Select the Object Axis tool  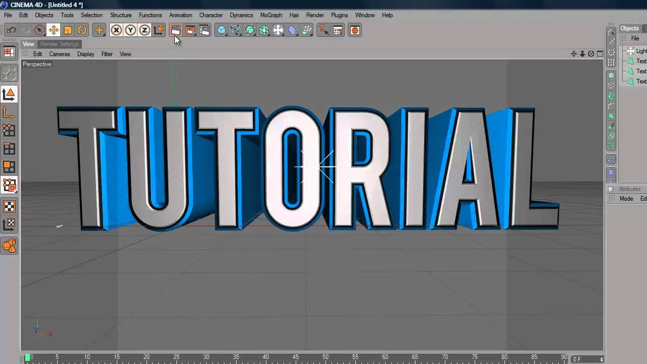coord(9,113)
